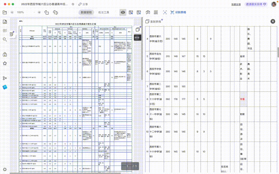Viewport: 279px width, 174px height.
Task: Click 360 cell in row 8
Action: tap(168, 99)
